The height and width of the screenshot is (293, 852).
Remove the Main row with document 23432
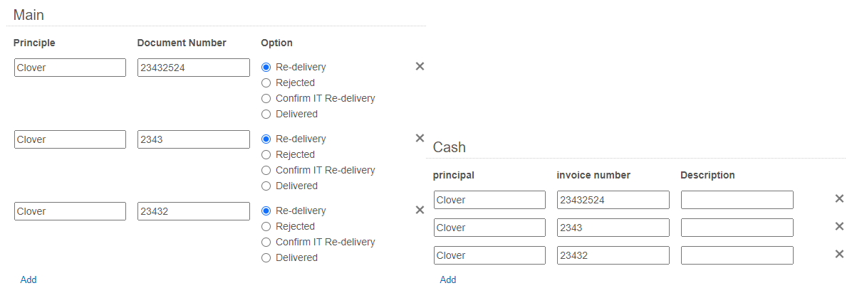coord(420,210)
